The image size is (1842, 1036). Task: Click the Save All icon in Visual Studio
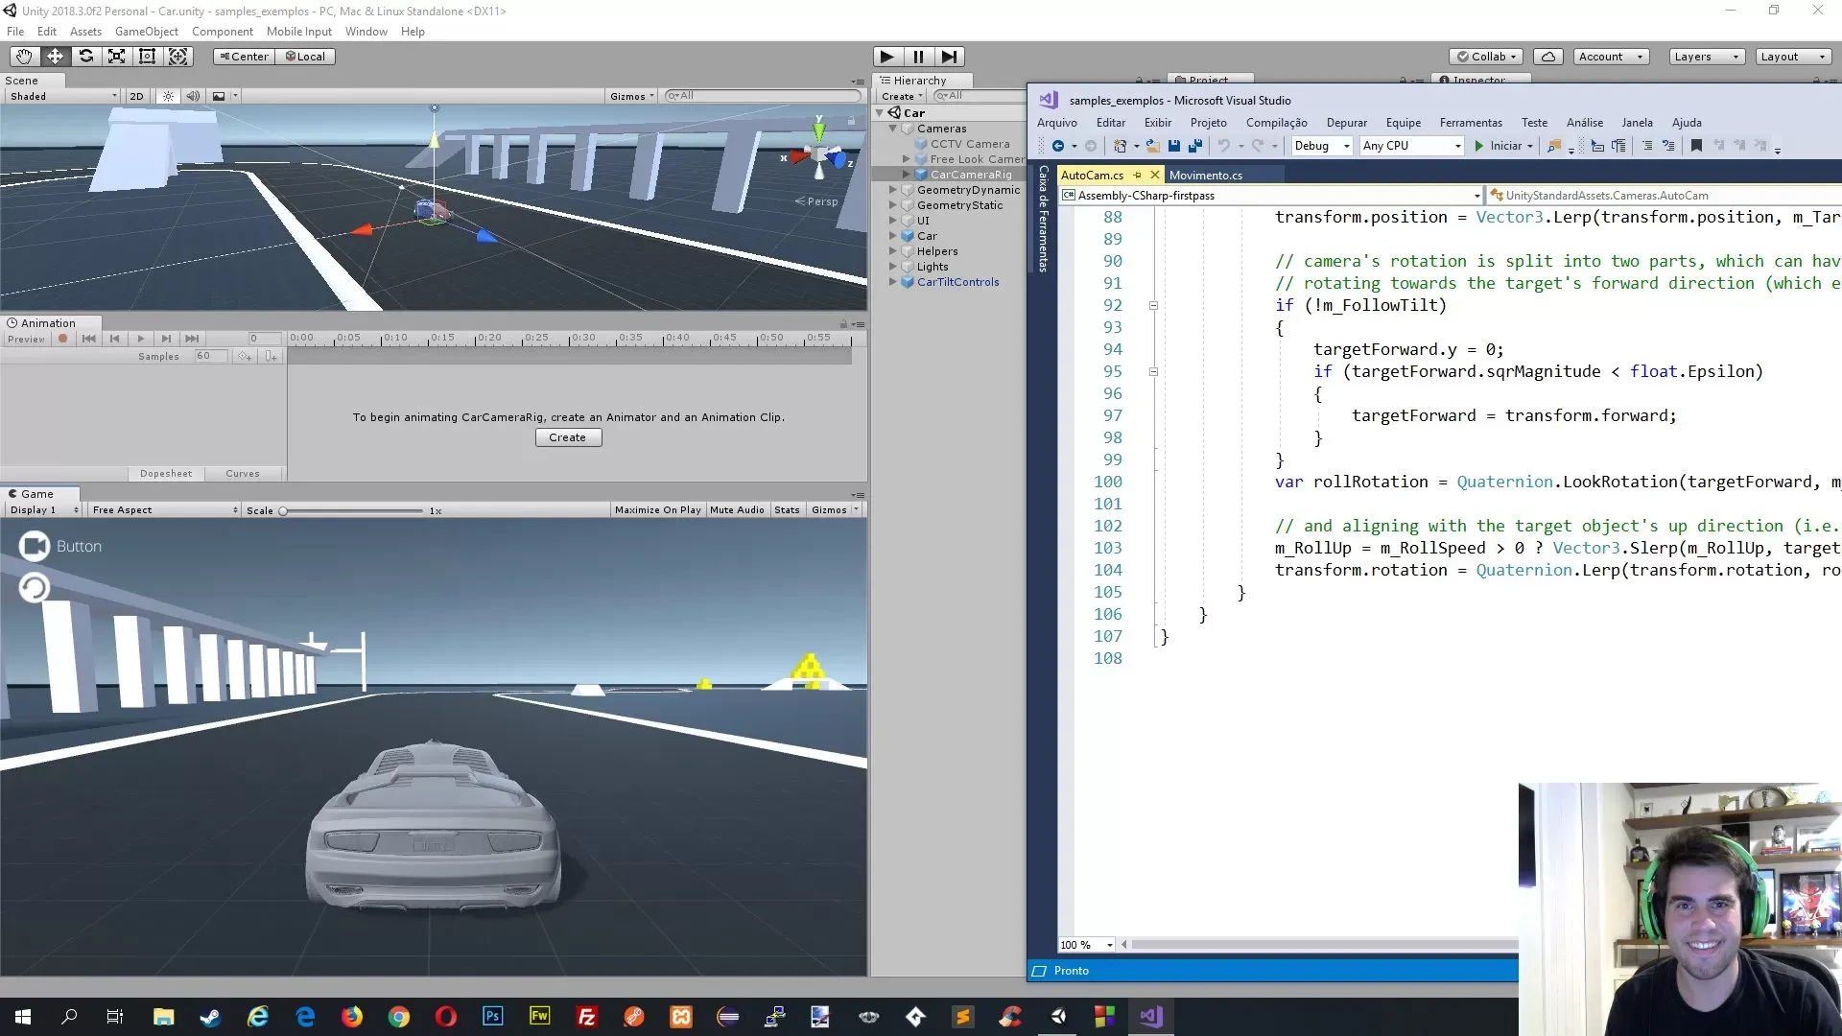[1195, 146]
